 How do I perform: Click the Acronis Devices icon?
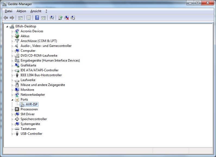(x=17, y=31)
